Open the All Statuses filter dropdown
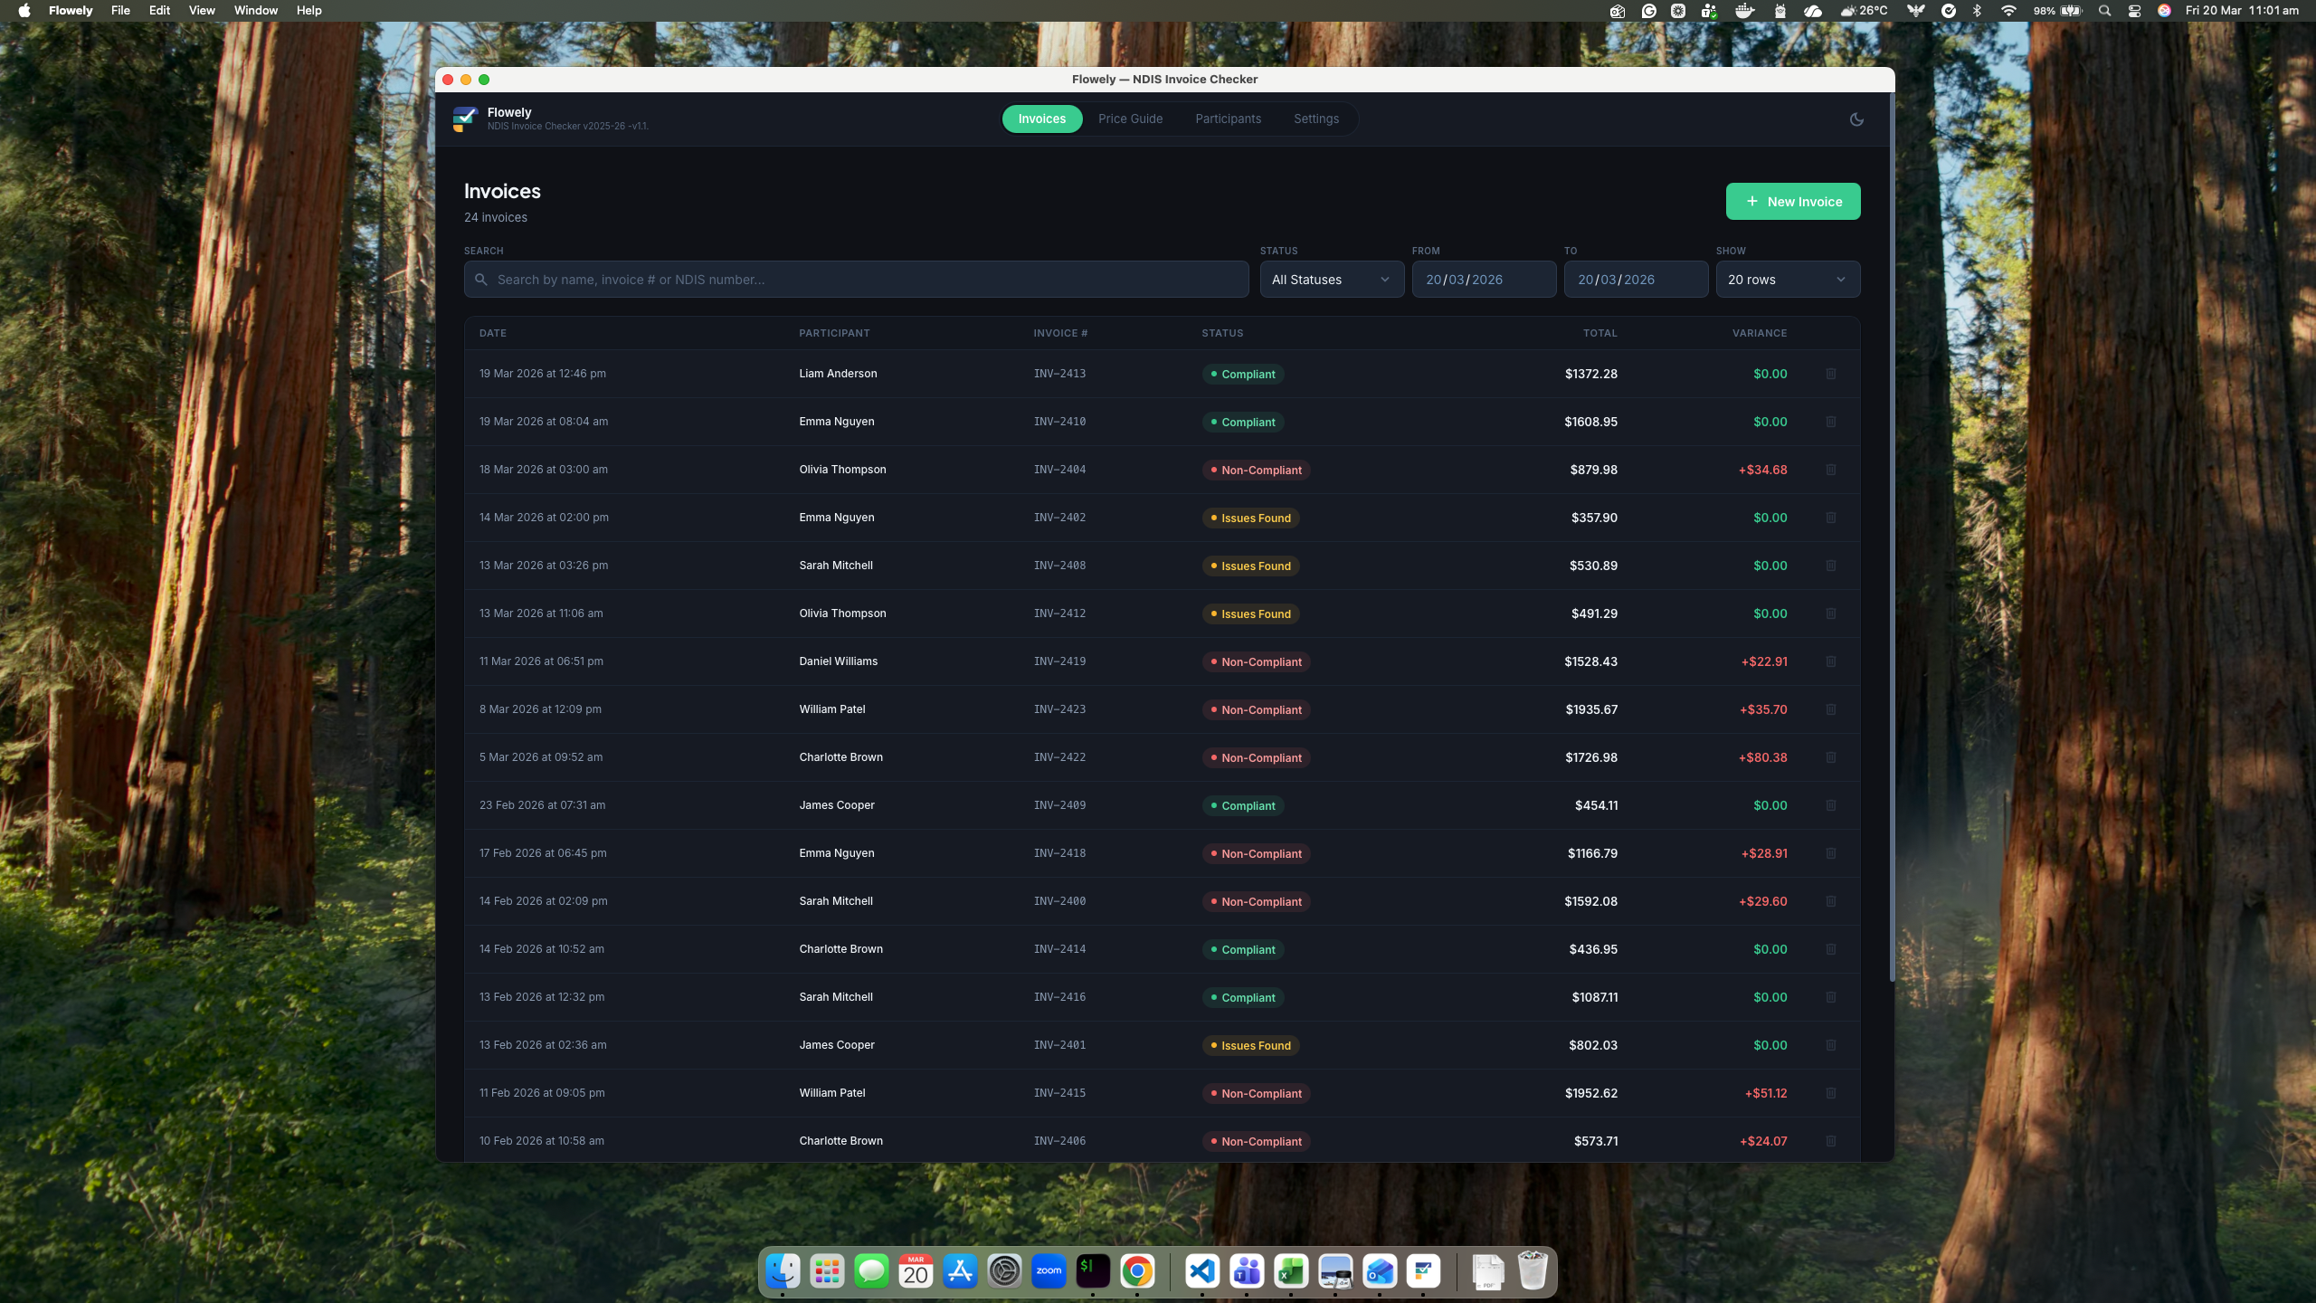Viewport: 2316px width, 1303px height. (1331, 279)
